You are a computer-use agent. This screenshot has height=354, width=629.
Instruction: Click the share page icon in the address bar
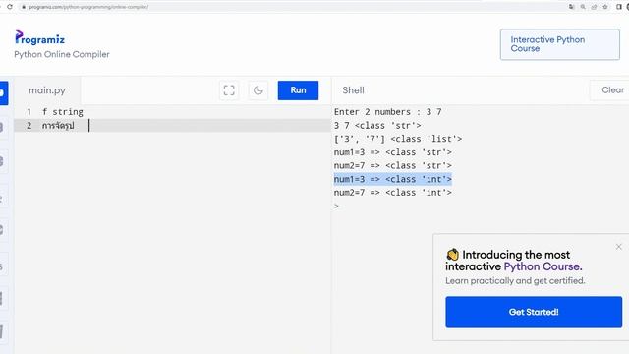(x=594, y=7)
